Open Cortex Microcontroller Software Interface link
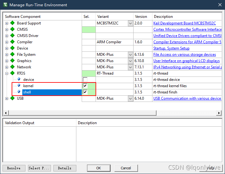 tap(187, 29)
